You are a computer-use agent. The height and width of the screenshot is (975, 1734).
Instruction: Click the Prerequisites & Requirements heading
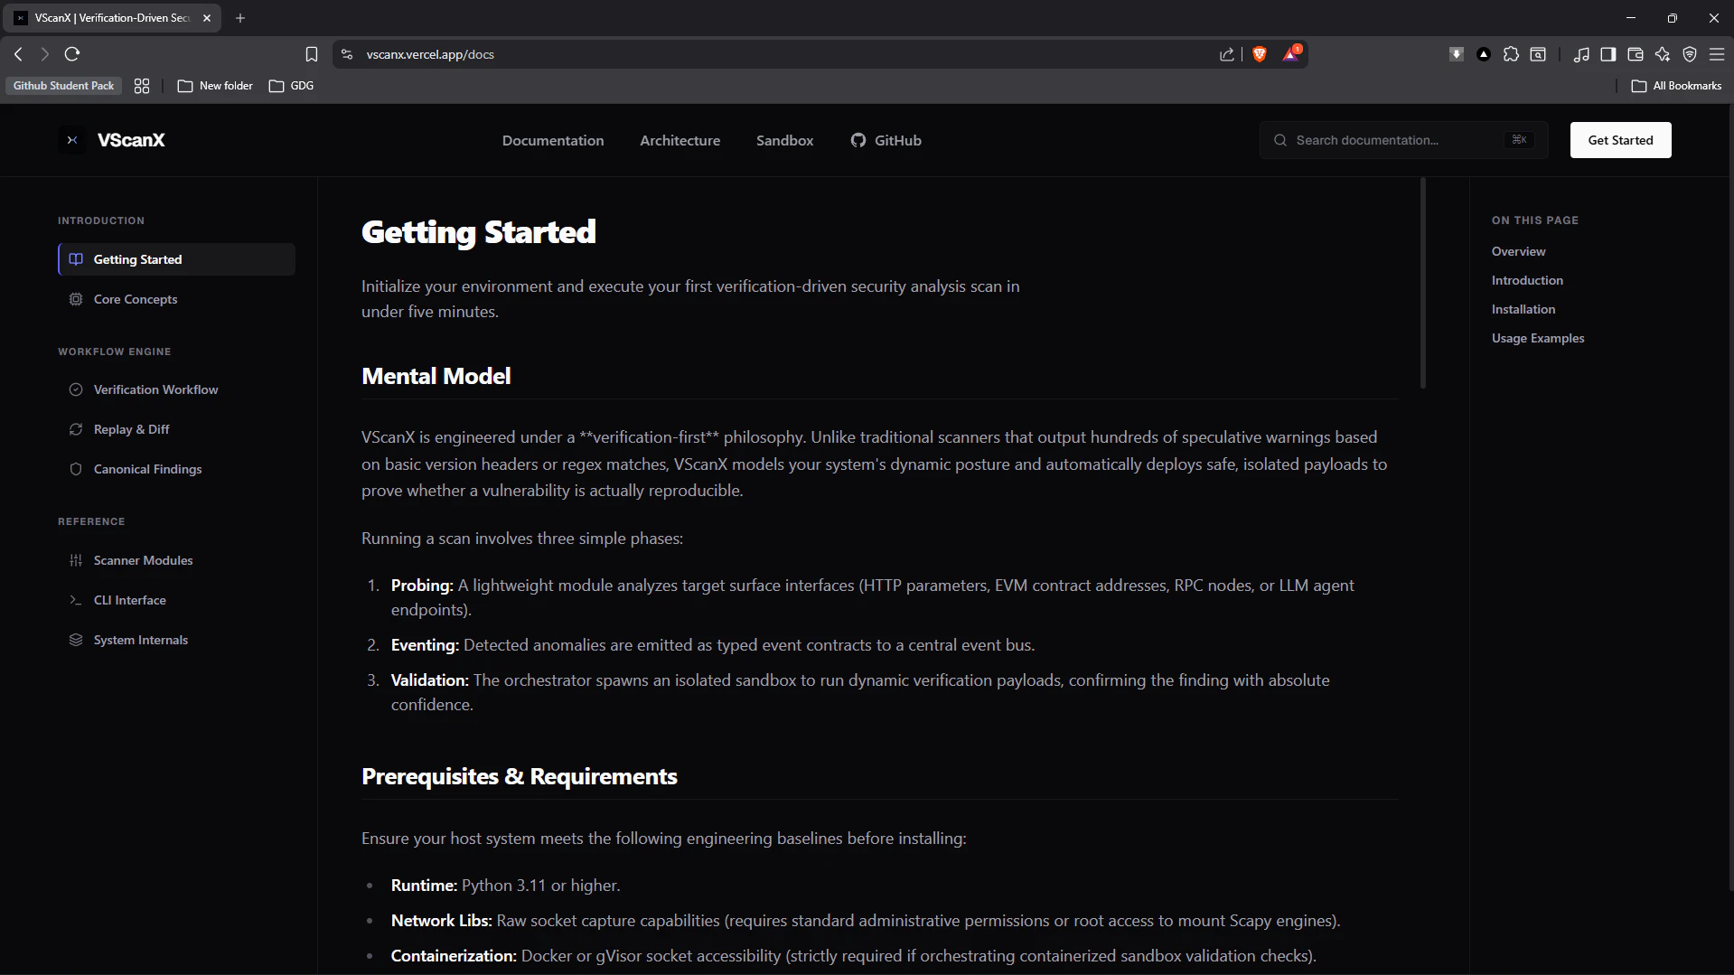[519, 776]
